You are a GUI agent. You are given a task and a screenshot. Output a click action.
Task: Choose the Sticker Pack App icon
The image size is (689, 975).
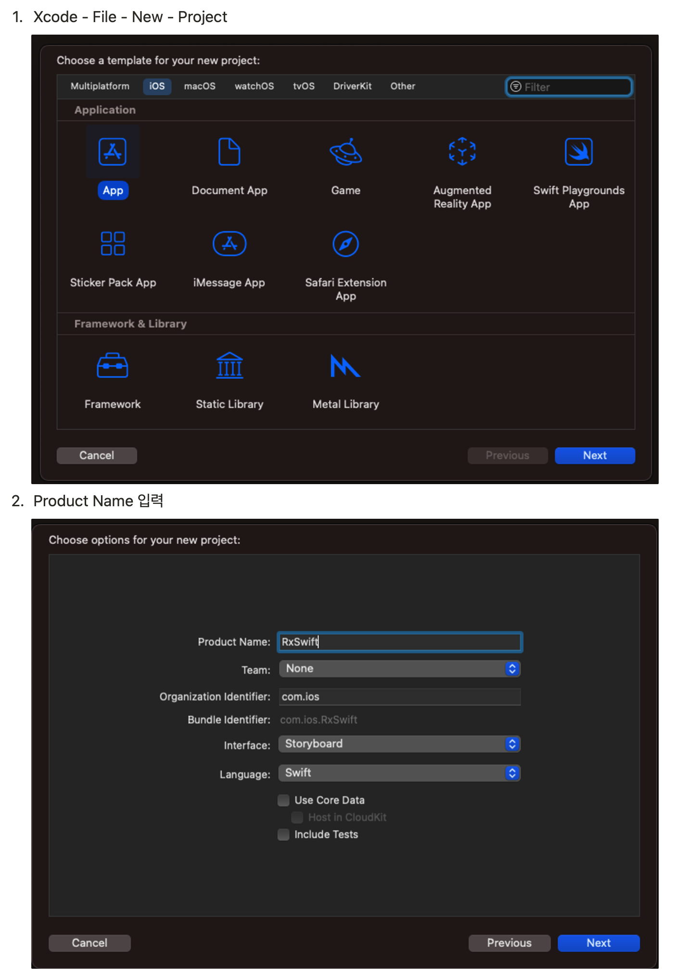[x=113, y=243]
